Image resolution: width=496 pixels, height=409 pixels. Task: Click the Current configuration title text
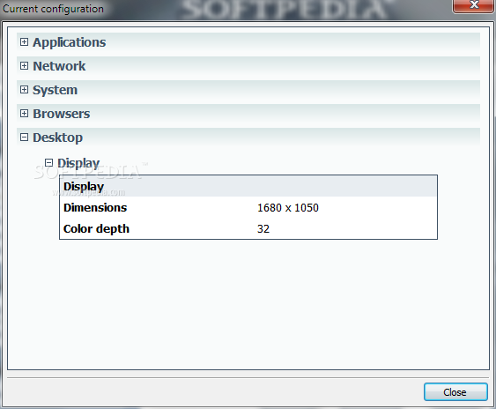pos(53,9)
